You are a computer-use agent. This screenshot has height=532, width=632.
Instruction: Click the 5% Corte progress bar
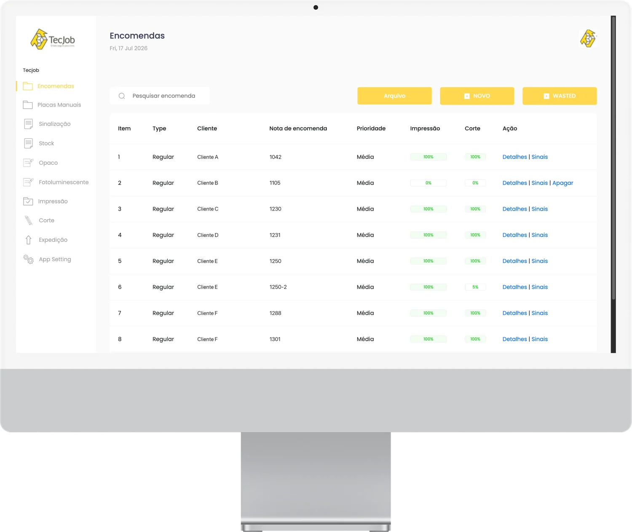click(475, 287)
